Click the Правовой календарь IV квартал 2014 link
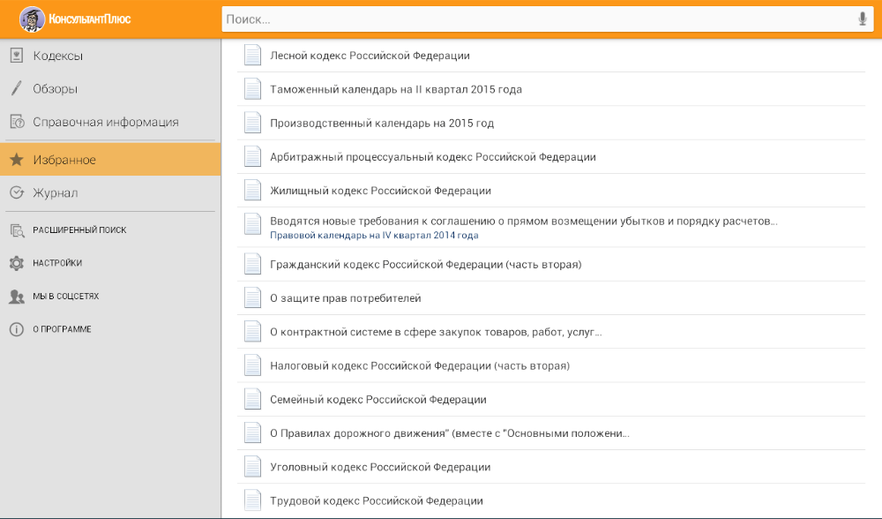Image resolution: width=882 pixels, height=519 pixels. (374, 236)
